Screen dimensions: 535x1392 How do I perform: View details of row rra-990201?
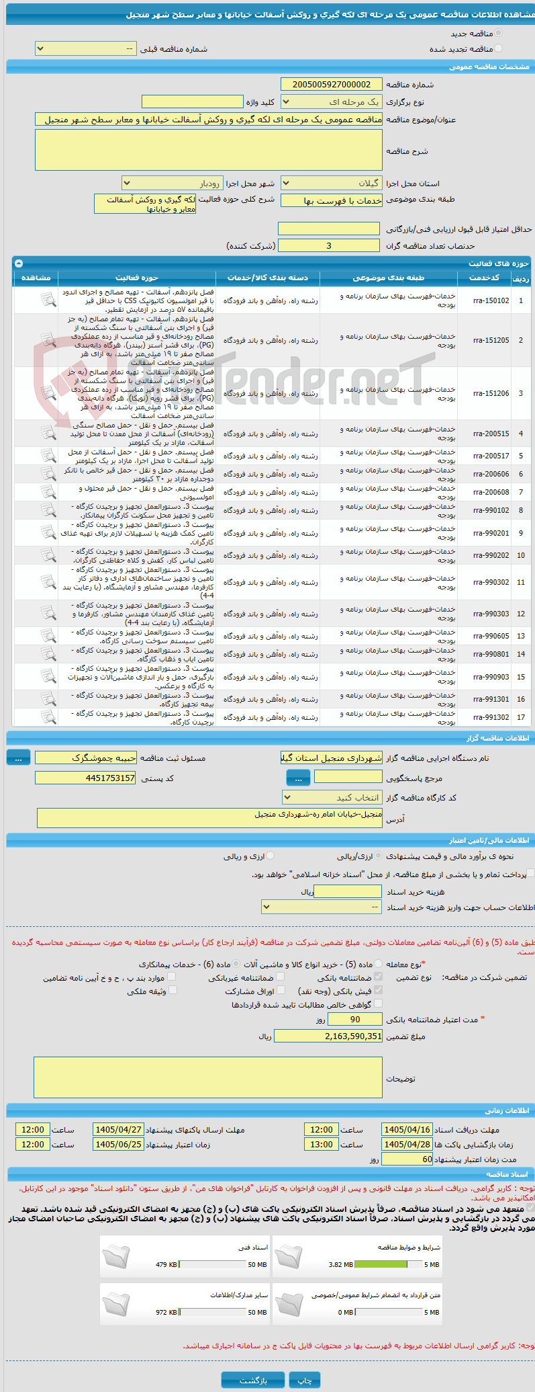[x=48, y=532]
